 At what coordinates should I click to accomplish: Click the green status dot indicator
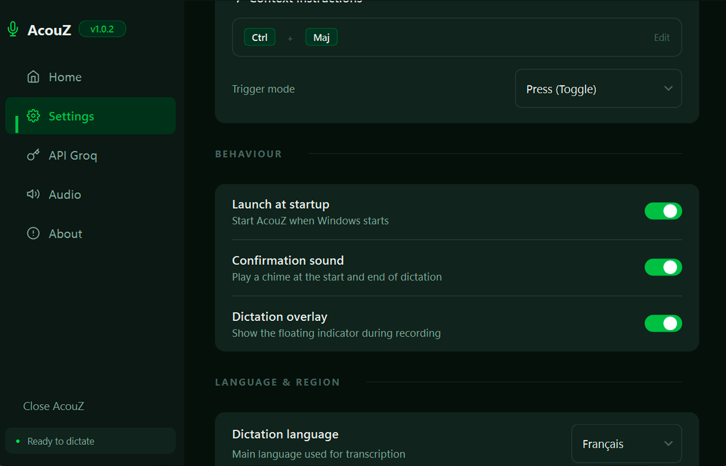click(17, 441)
